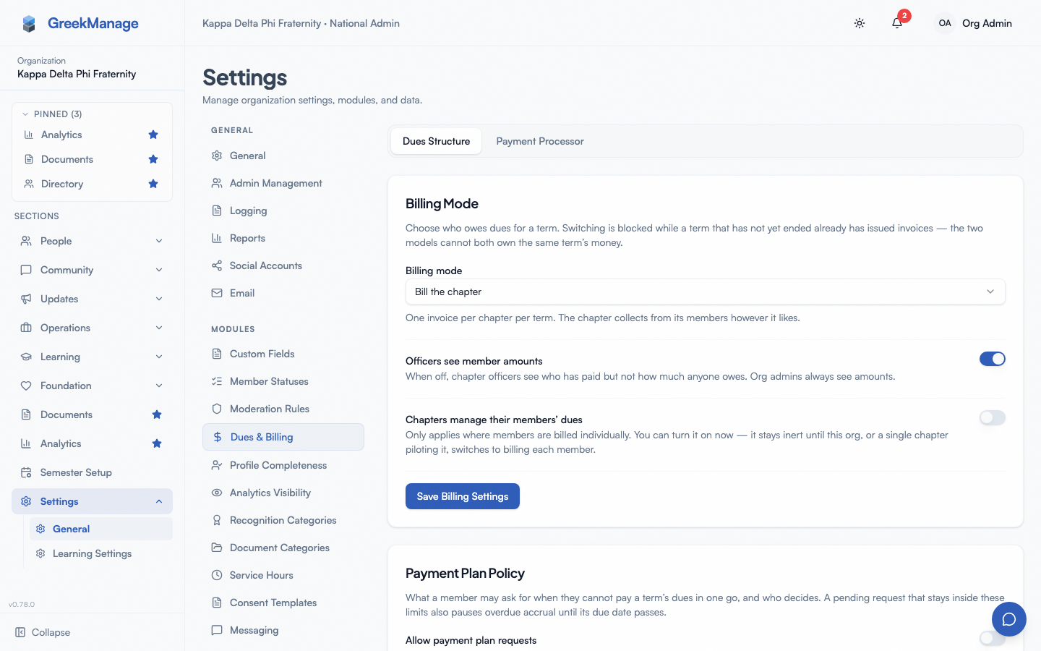1041x651 pixels.
Task: Click the Service Hours clock icon
Action: (x=217, y=575)
